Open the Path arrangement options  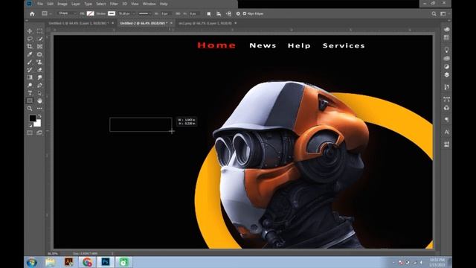228,13
